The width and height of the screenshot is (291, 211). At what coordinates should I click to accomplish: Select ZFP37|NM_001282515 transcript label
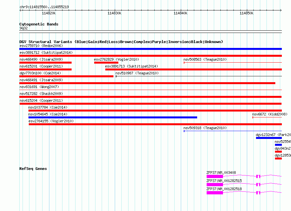click(224, 181)
